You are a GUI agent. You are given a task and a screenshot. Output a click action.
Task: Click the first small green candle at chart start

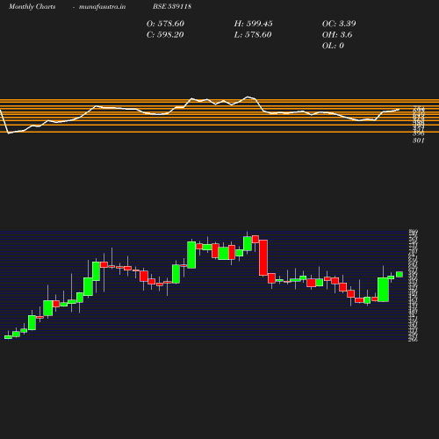(8, 337)
